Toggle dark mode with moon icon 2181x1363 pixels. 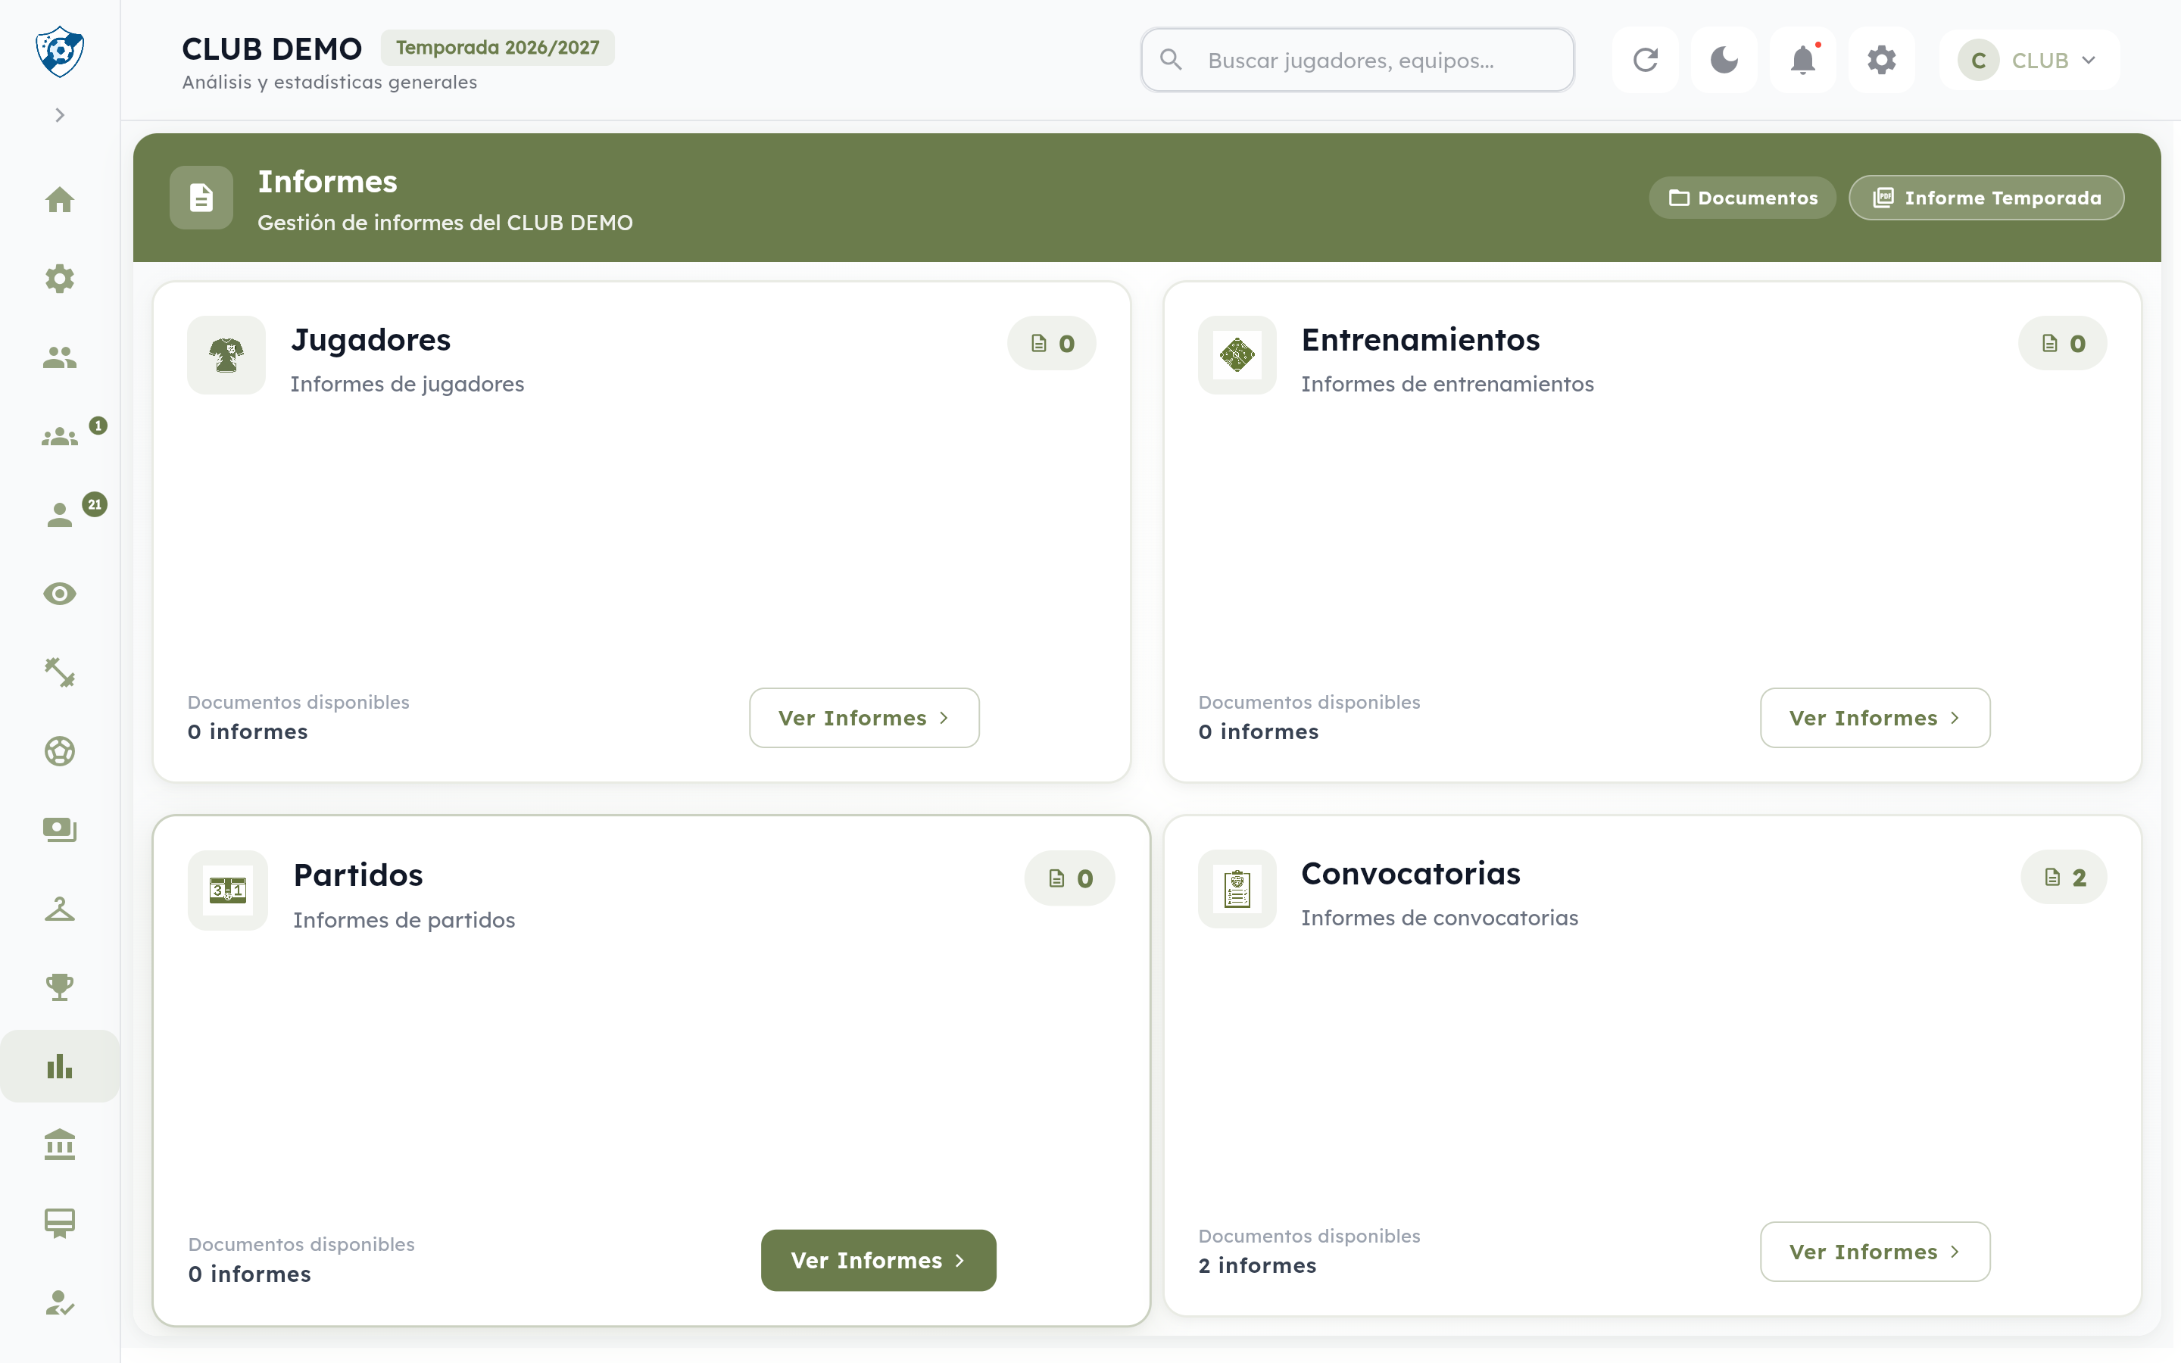pos(1724,61)
